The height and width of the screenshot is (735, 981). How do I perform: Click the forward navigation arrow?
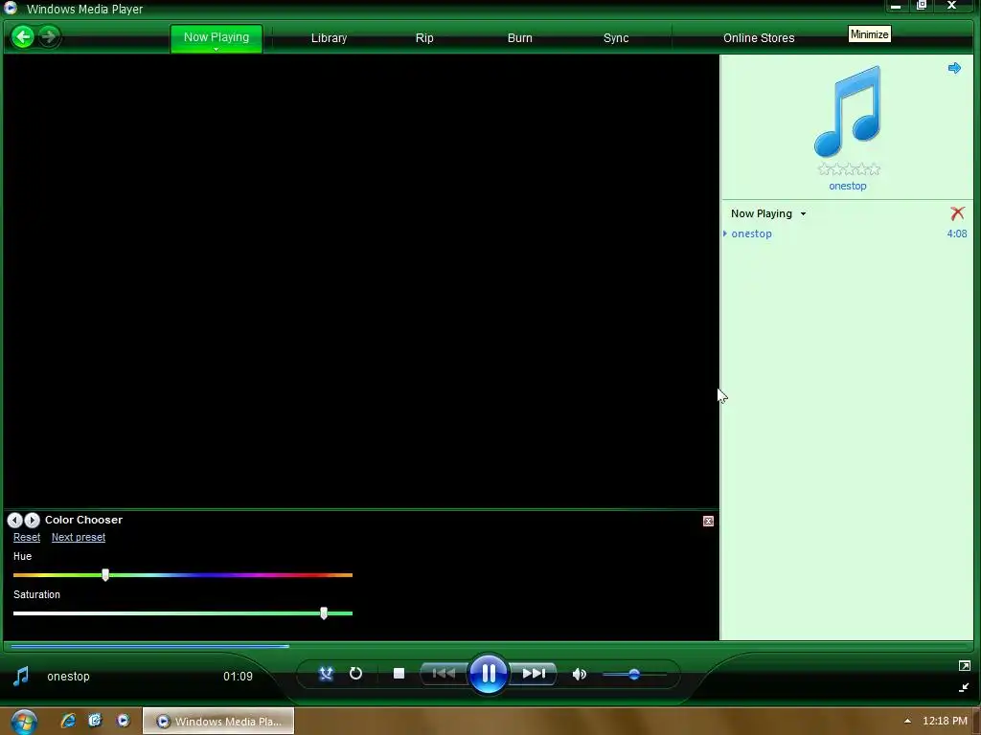pos(48,37)
